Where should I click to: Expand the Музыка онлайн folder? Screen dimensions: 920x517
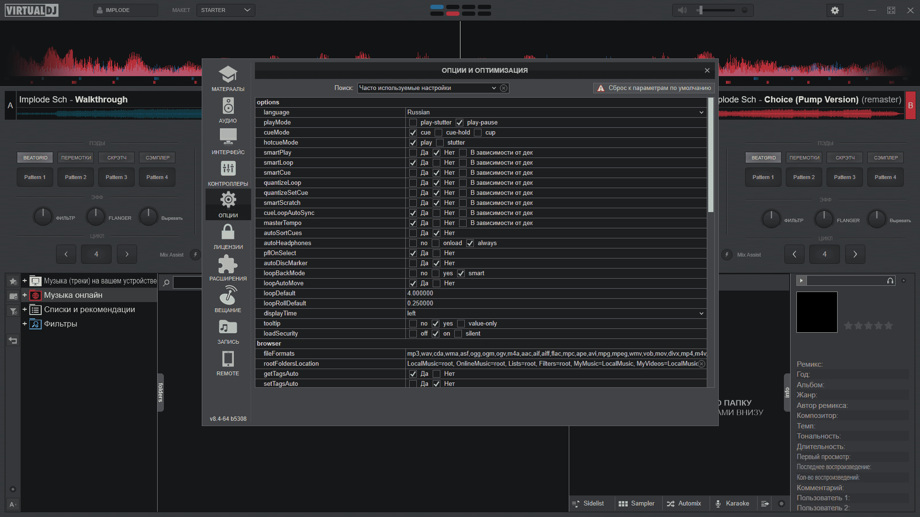[x=24, y=295]
